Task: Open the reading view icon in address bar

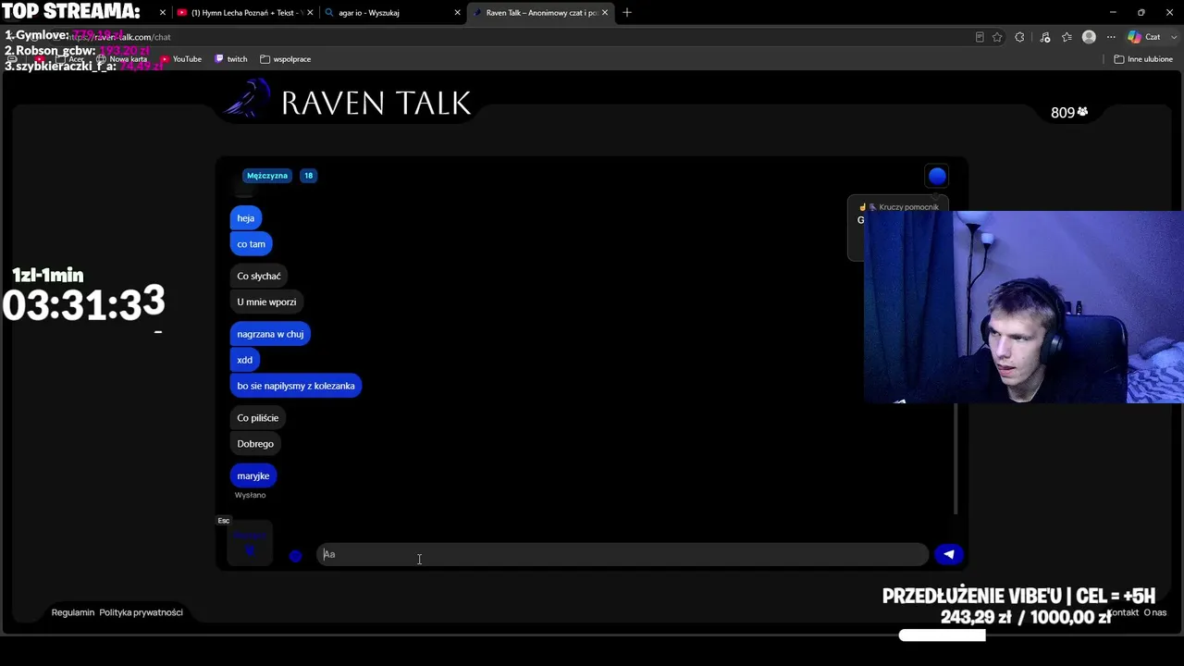Action: (x=980, y=37)
